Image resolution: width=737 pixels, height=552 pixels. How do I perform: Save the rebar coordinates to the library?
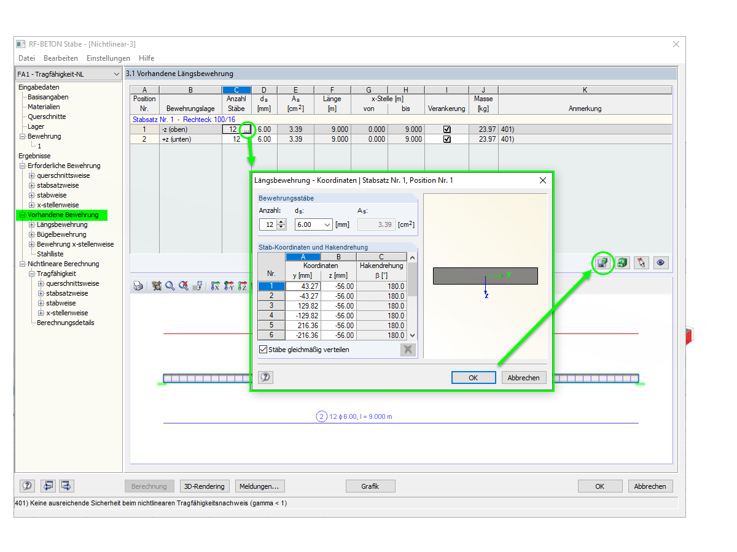pyautogui.click(x=602, y=263)
